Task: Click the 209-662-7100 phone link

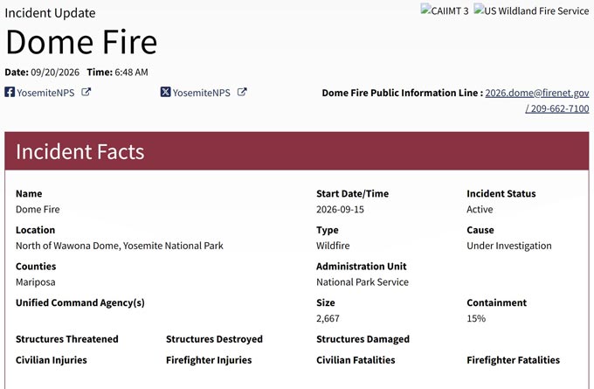Action: 557,108
